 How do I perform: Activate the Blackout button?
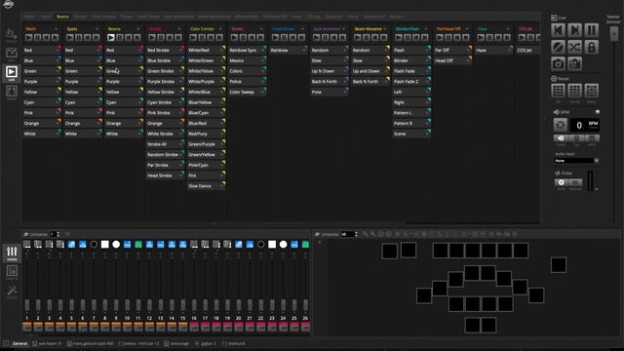558,47
